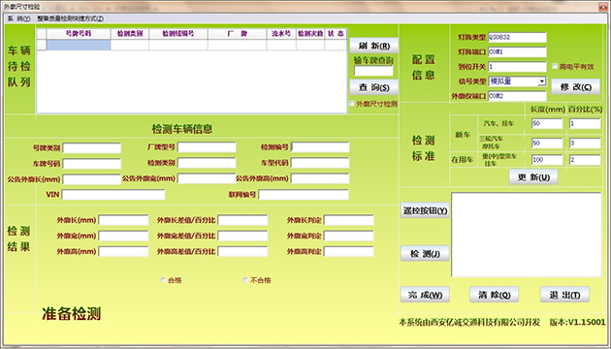
Task: Focus the 输车牌查询 plate search field
Action: click(373, 71)
